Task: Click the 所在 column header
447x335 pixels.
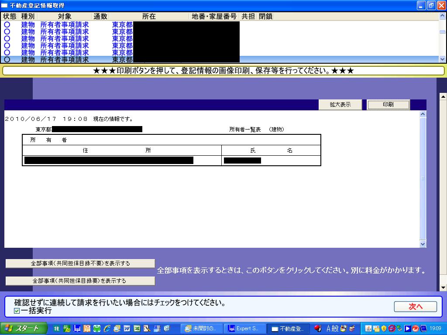Action: point(149,17)
